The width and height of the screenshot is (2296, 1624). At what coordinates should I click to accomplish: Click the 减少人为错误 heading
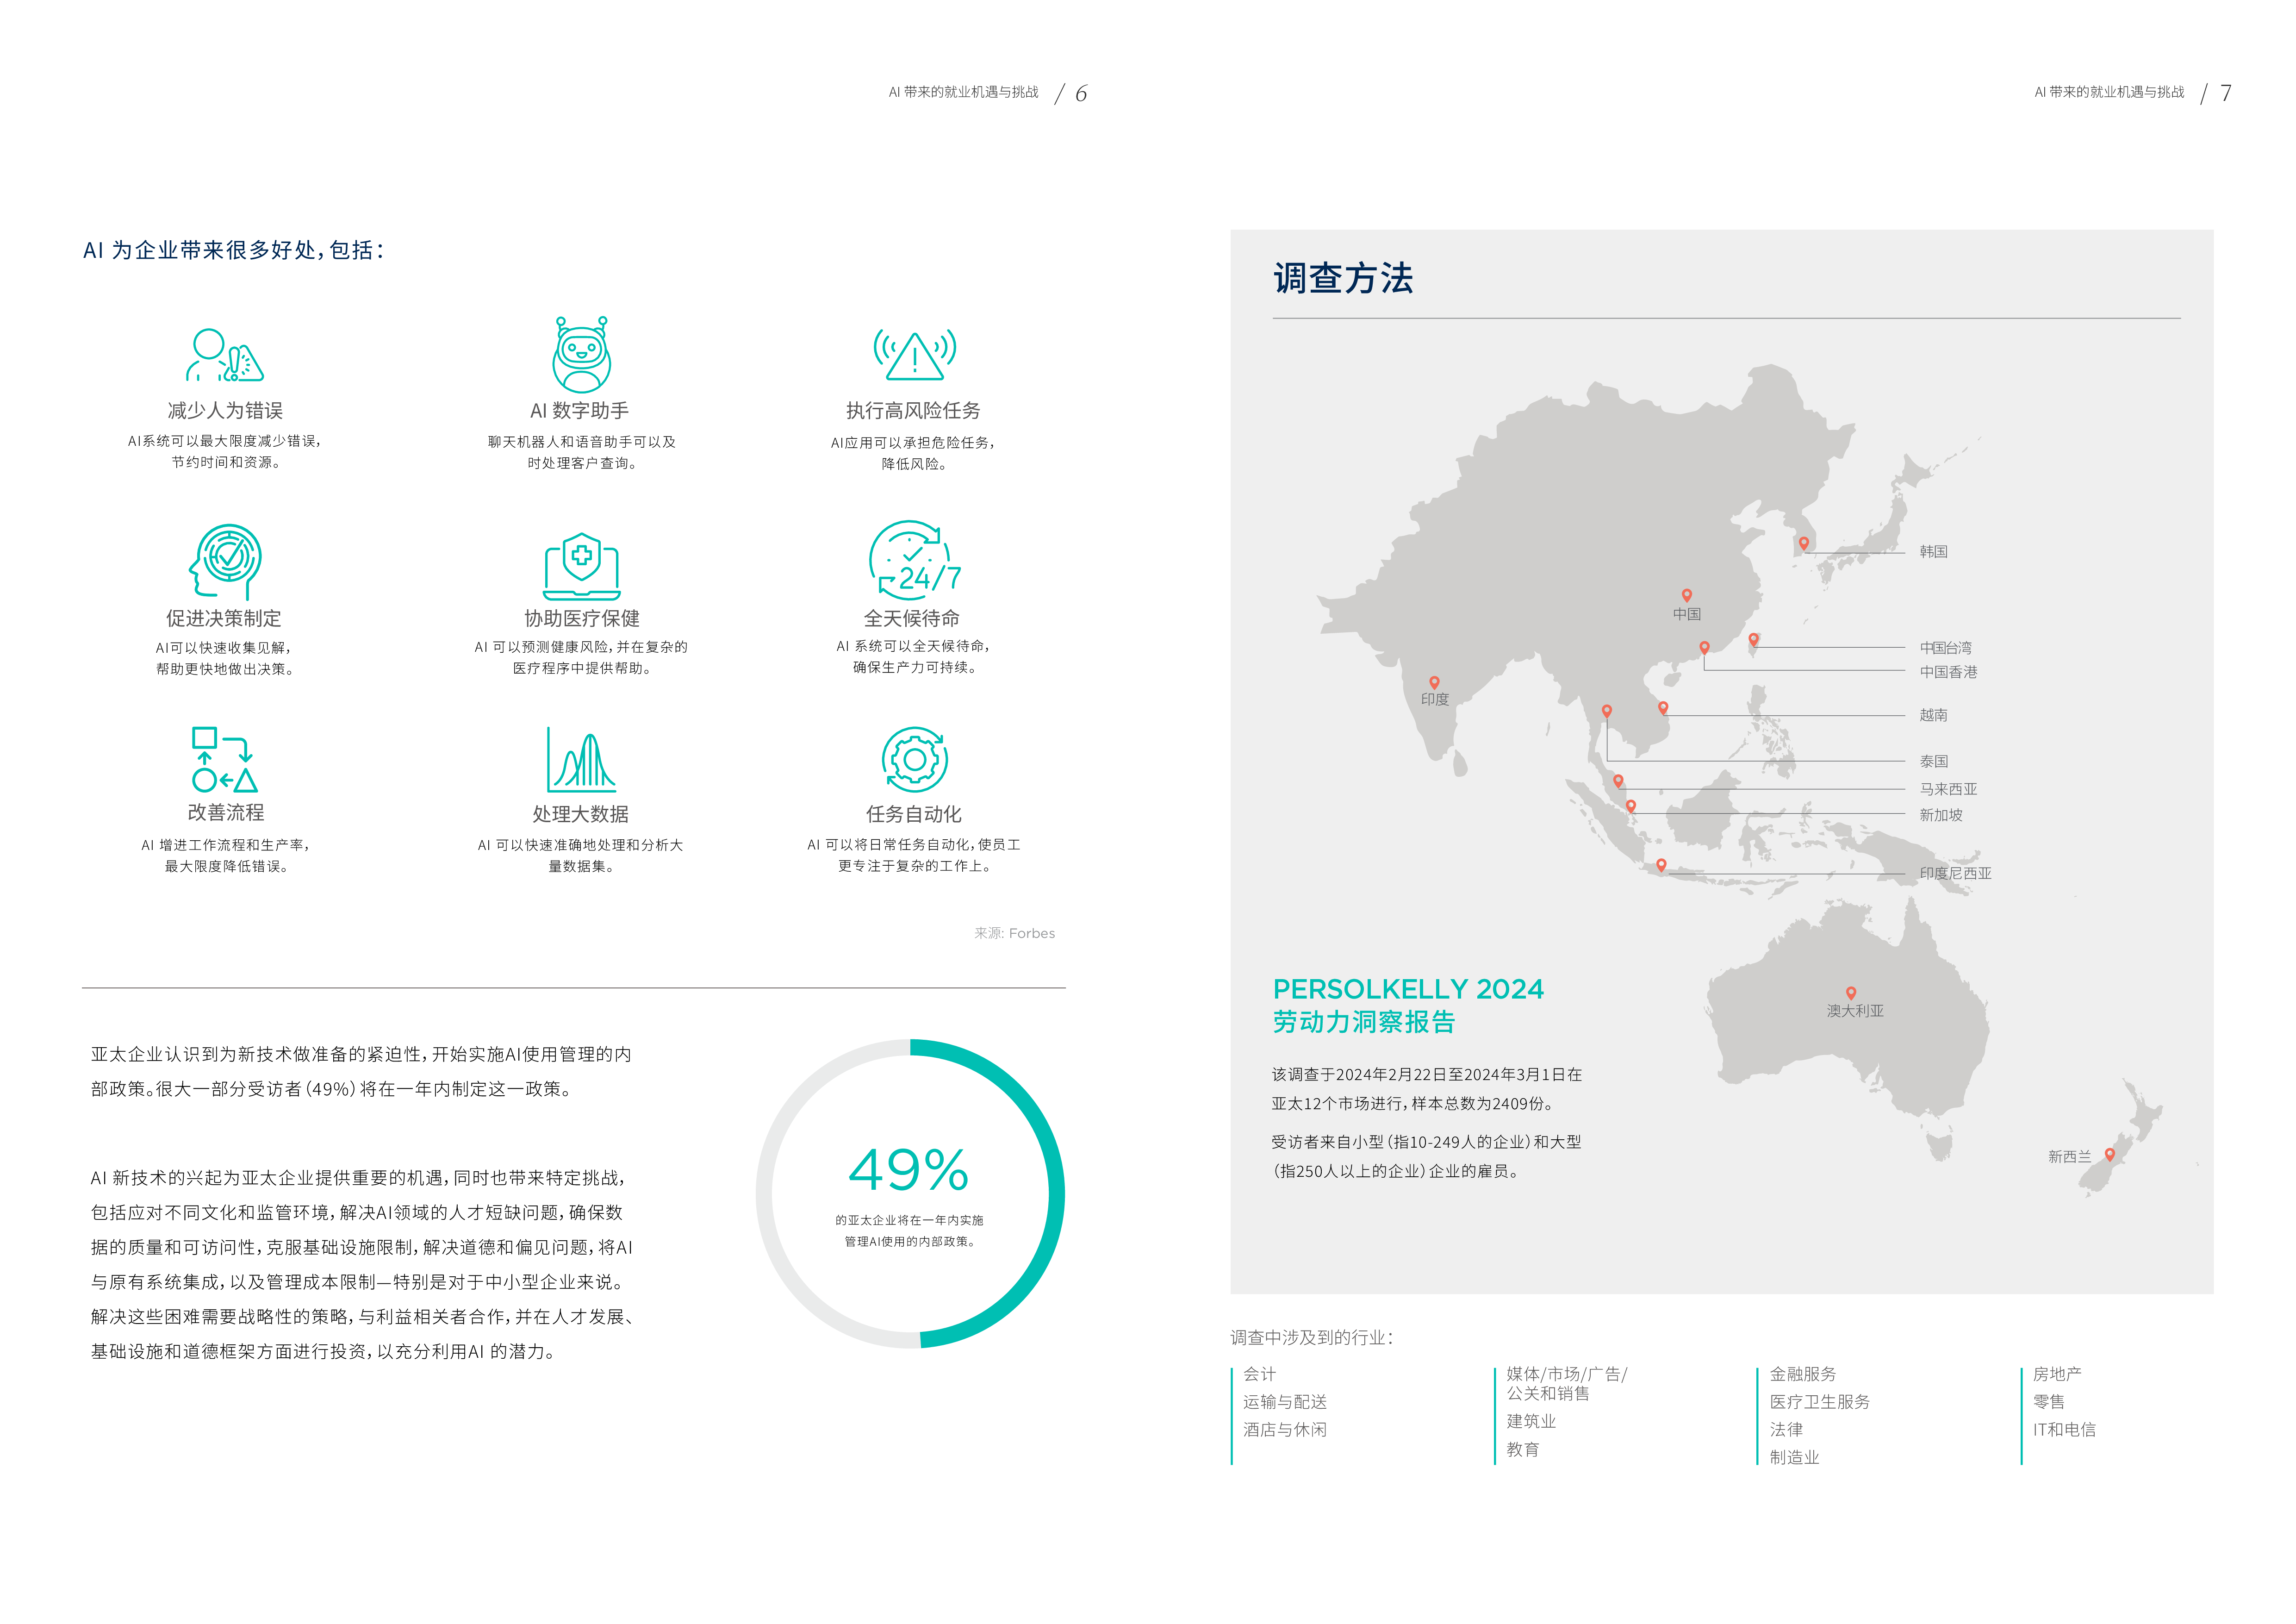(225, 411)
